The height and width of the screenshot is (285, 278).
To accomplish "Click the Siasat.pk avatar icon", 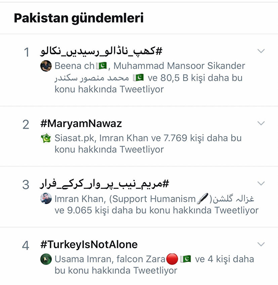I will [x=46, y=138].
